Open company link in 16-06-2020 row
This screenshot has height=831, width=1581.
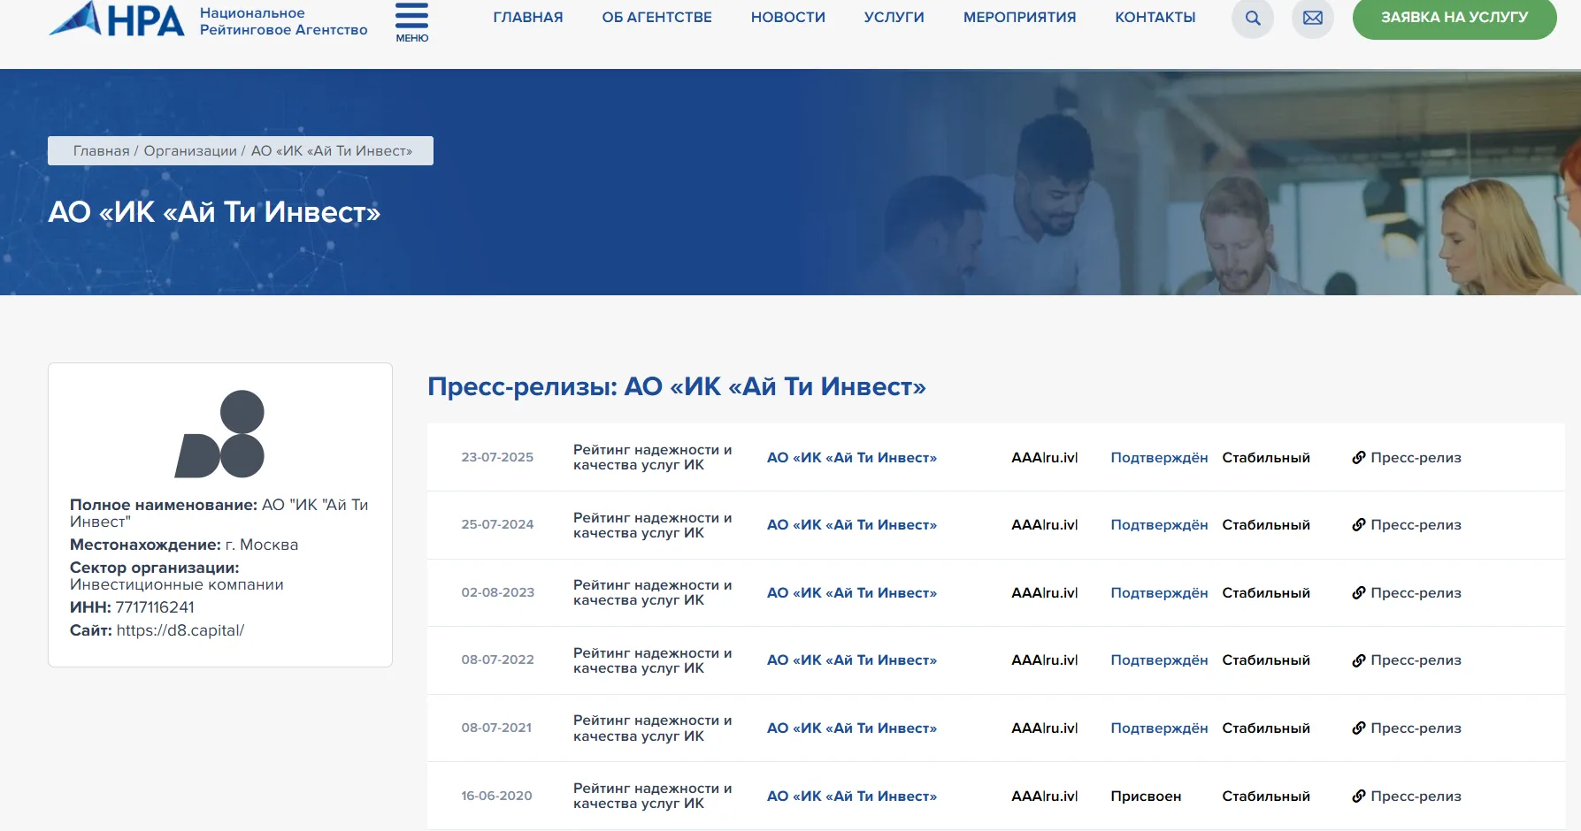(x=851, y=796)
